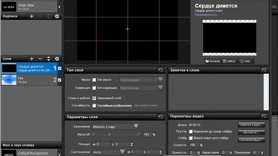The image size is (278, 156).
Task: Reset Параметры слоя section
Action: point(160,117)
